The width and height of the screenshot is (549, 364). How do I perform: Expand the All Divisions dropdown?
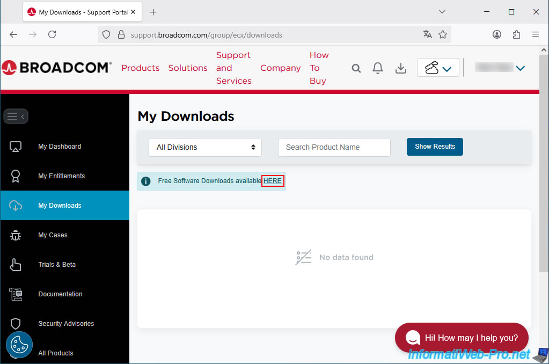tap(206, 147)
